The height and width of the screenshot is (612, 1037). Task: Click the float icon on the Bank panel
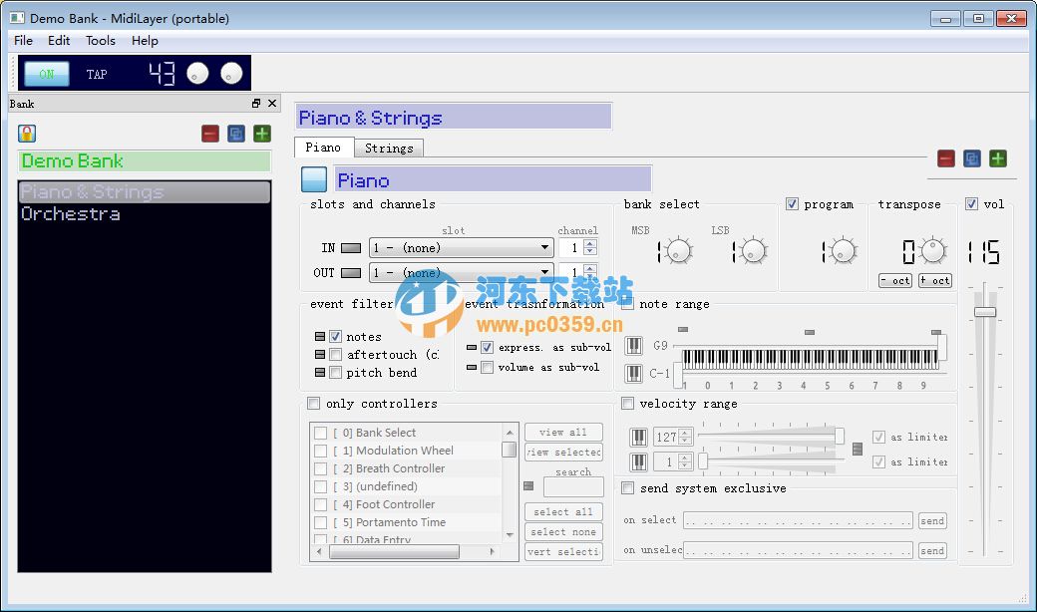tap(255, 103)
